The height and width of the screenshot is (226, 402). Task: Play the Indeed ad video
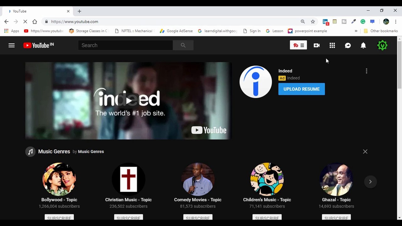pyautogui.click(x=129, y=101)
